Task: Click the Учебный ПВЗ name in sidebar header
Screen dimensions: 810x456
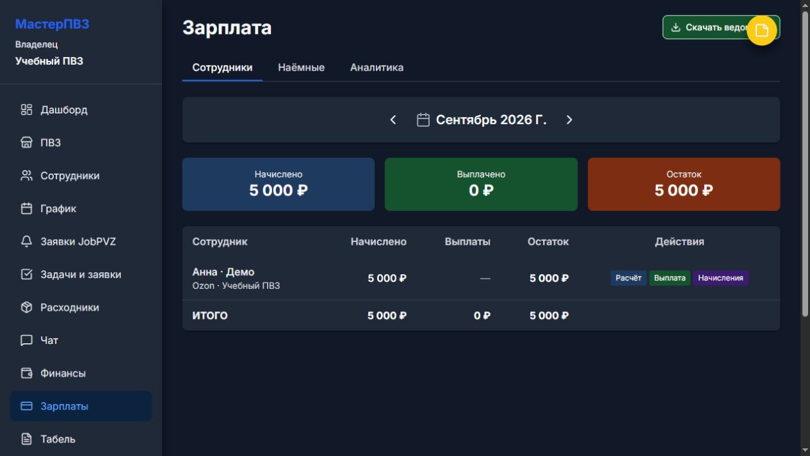Action: tap(49, 61)
